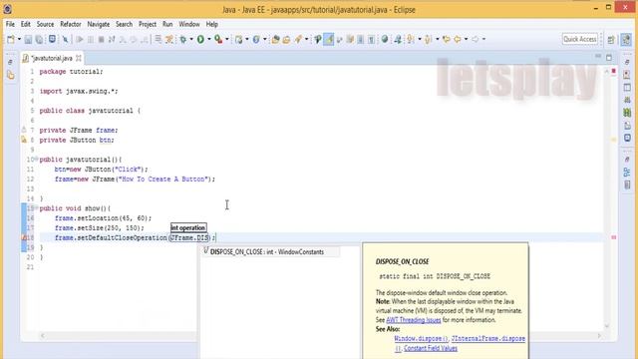Toggle the highlighted Mark Occurrences icon
638x359 pixels.
329,40
